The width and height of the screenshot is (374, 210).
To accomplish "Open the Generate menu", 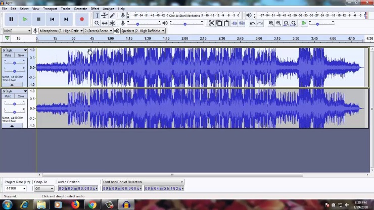I will [80, 9].
